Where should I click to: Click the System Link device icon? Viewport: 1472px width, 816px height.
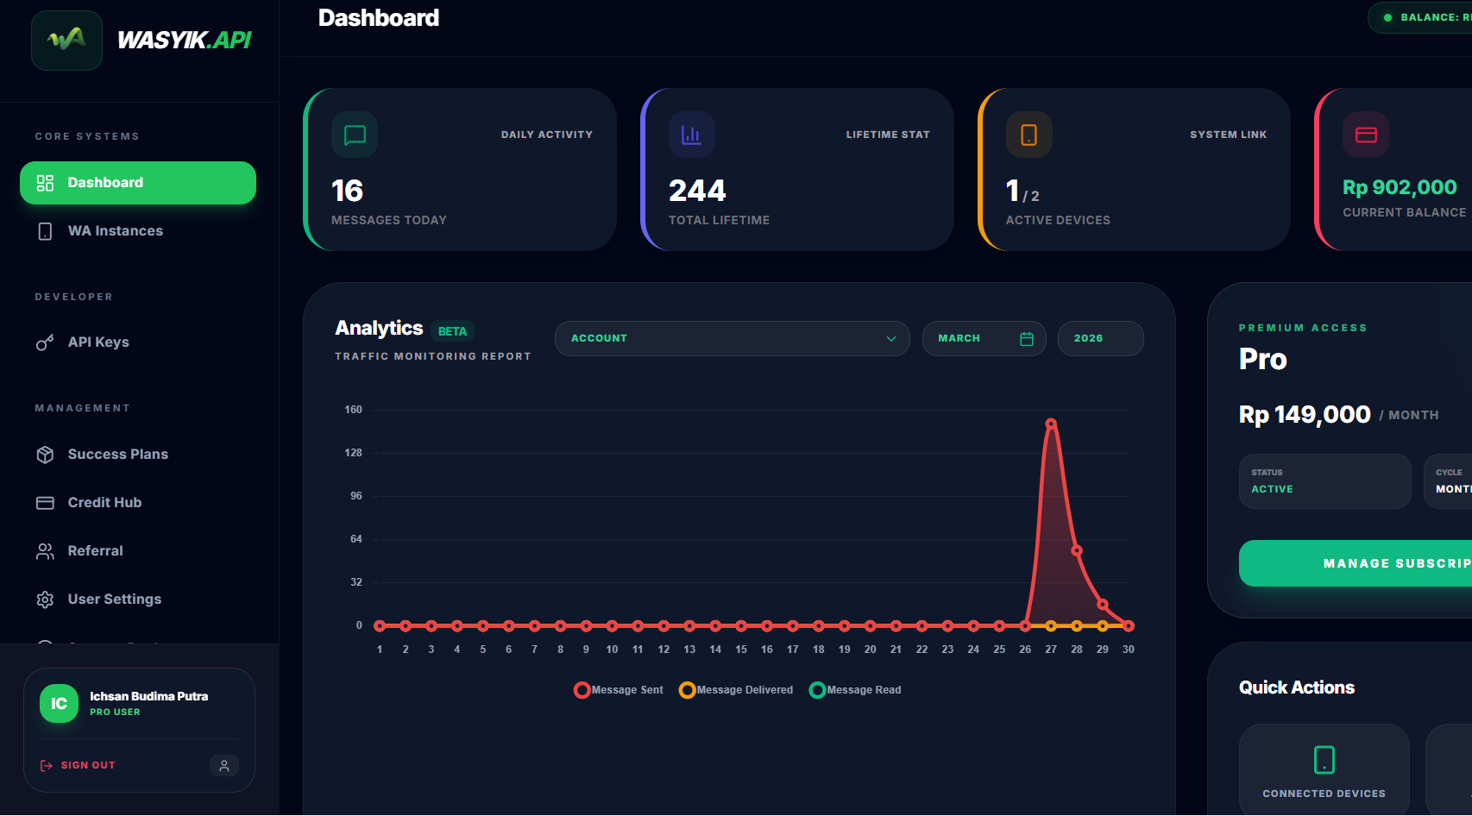1029,135
